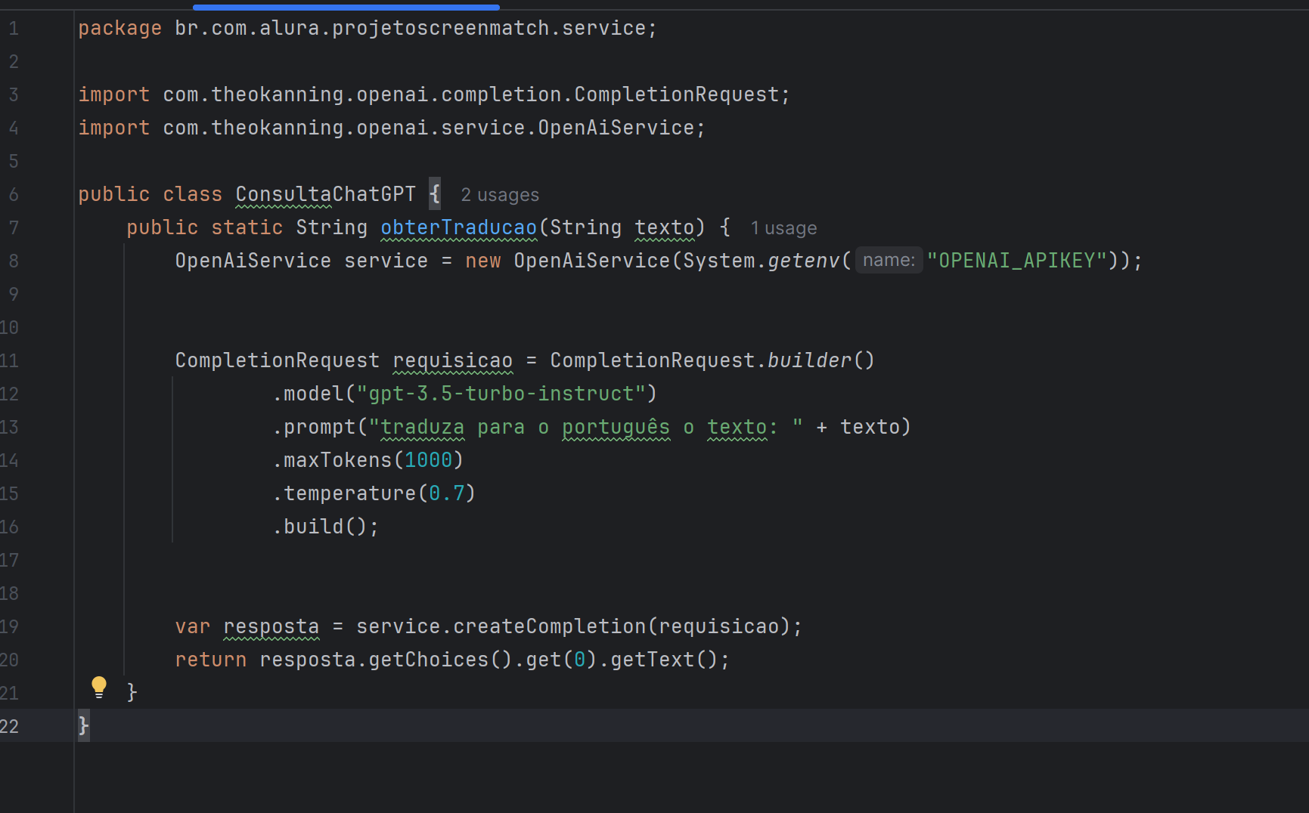Screen dimensions: 1309x813
Task: Click the 'name:' parameter hint
Action: [889, 261]
